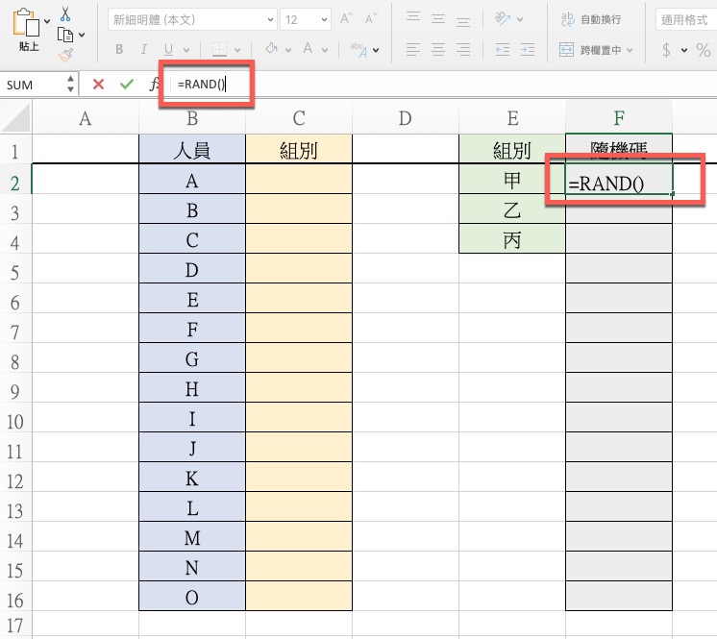Select the Format Painter brush

pos(65,56)
